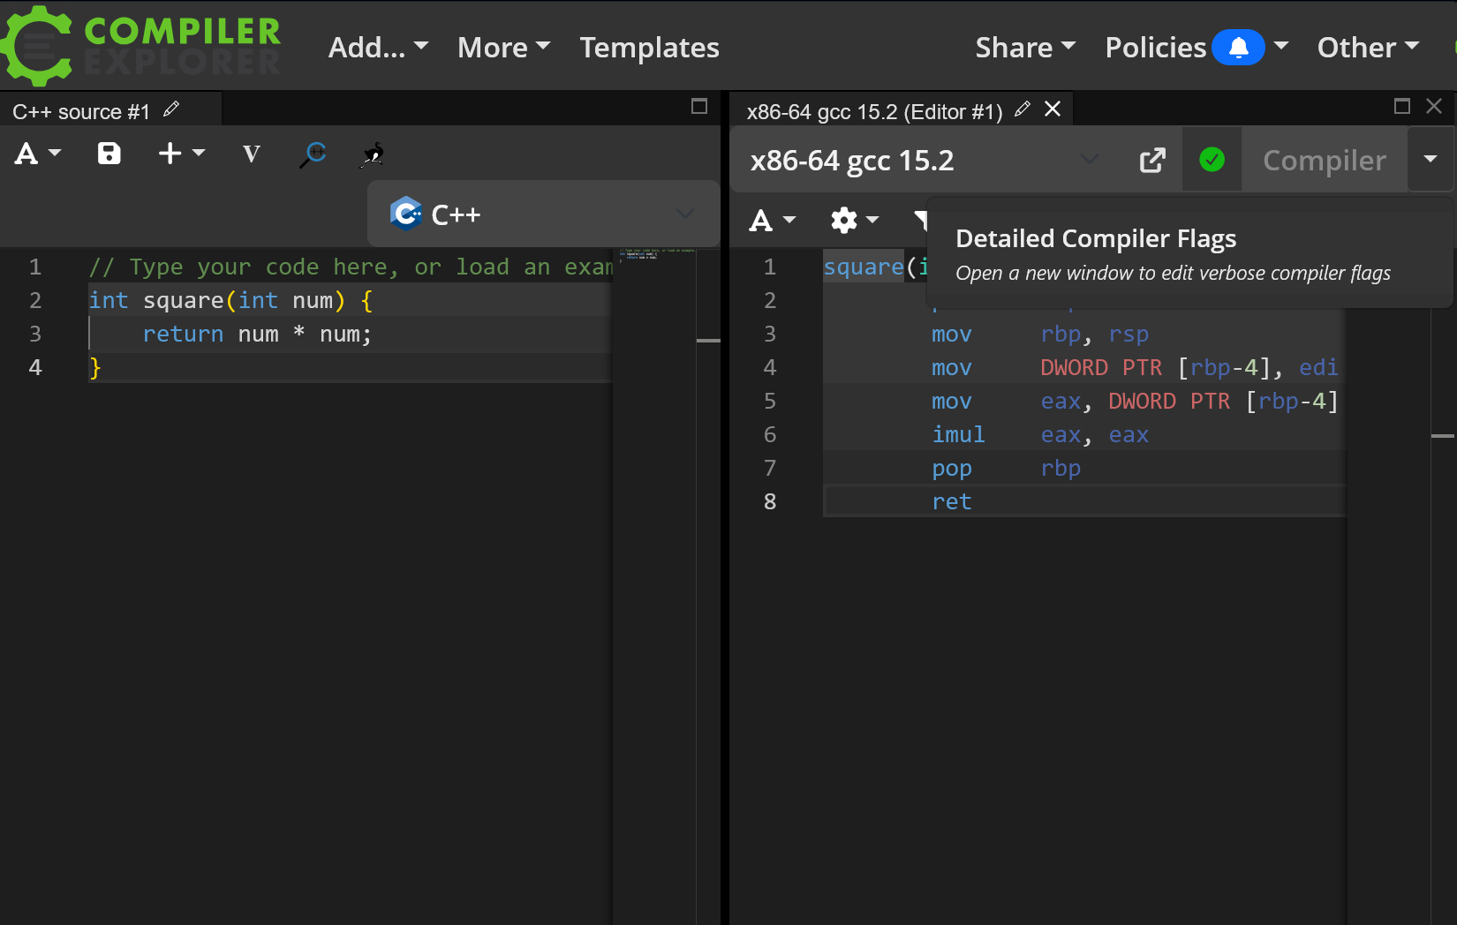
Task: Click the source editor minimap thumbnail
Action: click(657, 255)
